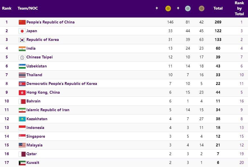The width and height of the screenshot is (248, 167).
Task: Click the Qatar flag icon
Action: pyautogui.click(x=22, y=154)
